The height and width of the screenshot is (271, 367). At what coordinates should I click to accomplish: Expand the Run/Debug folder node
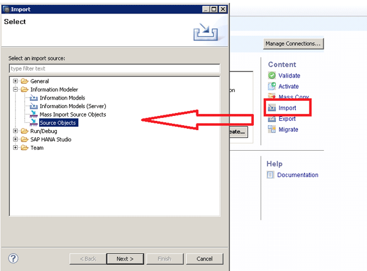pos(15,131)
